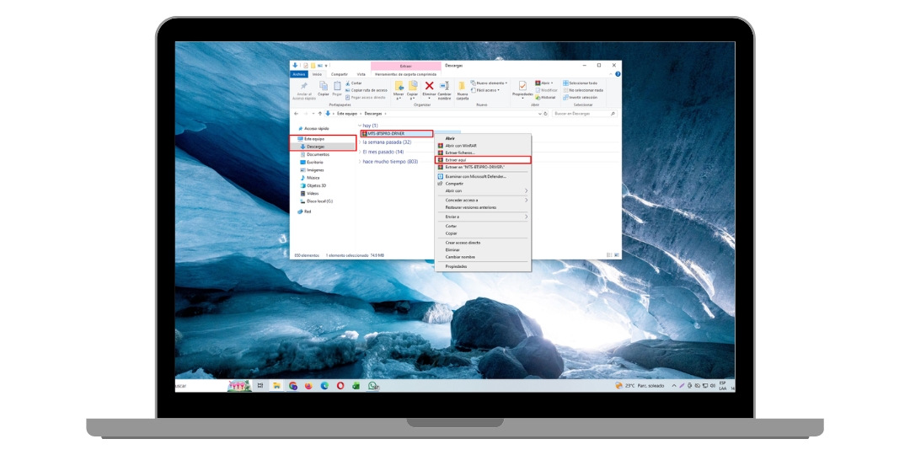Select Documentos in the navigation pane
The width and height of the screenshot is (910, 455).
[318, 154]
